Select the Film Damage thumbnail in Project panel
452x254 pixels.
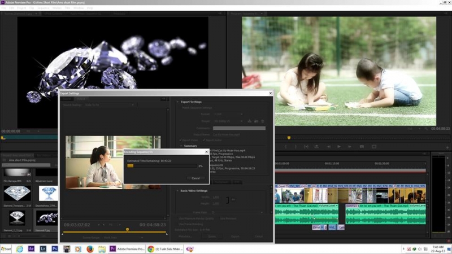[x=17, y=172]
